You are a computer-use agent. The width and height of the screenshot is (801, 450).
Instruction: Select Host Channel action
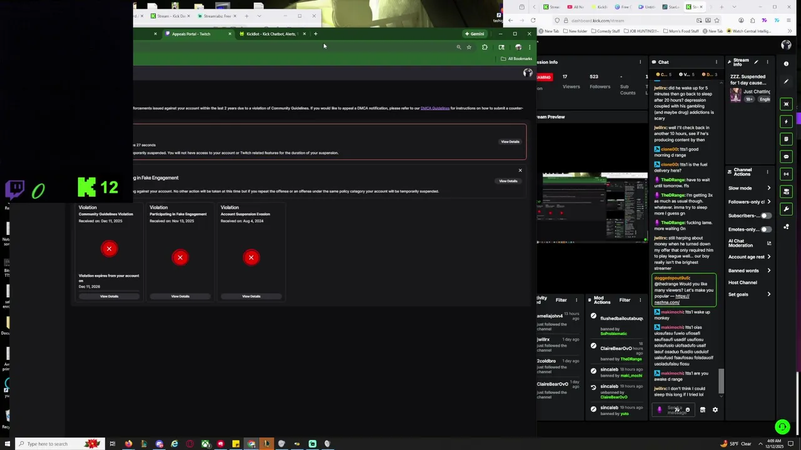(743, 282)
